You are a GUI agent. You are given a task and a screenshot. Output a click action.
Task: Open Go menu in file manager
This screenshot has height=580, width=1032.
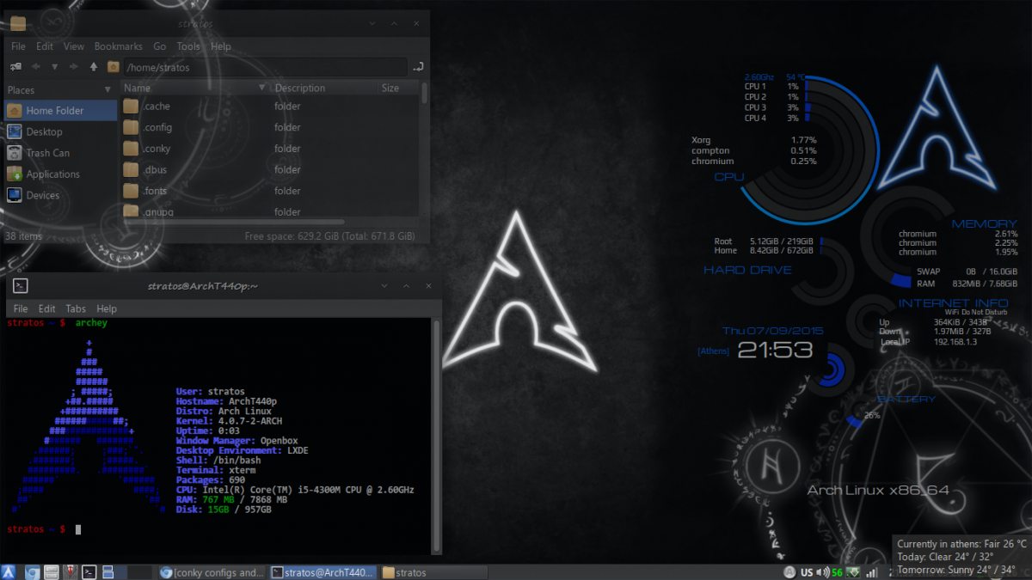click(x=160, y=46)
